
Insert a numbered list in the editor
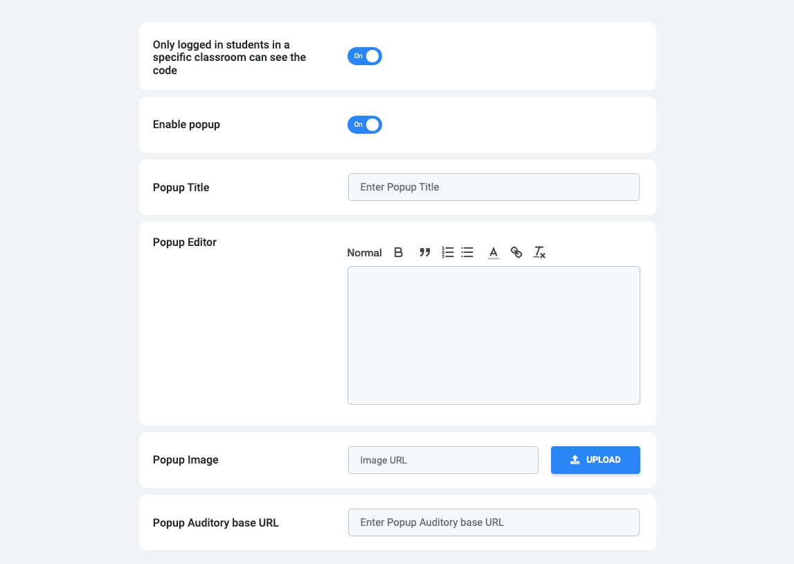tap(447, 253)
